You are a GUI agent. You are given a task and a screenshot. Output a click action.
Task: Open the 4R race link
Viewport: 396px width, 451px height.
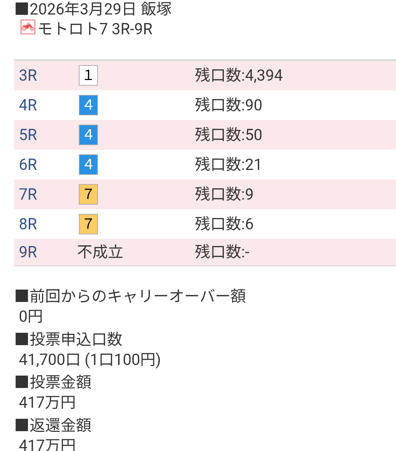click(x=28, y=105)
